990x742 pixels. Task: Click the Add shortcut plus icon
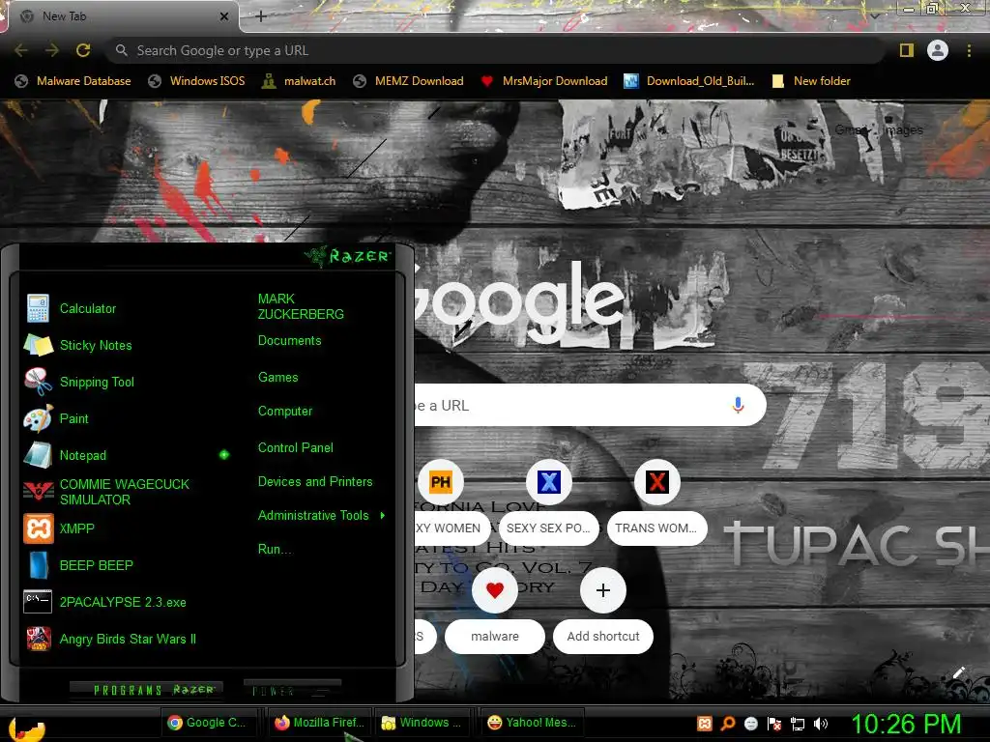pyautogui.click(x=603, y=590)
